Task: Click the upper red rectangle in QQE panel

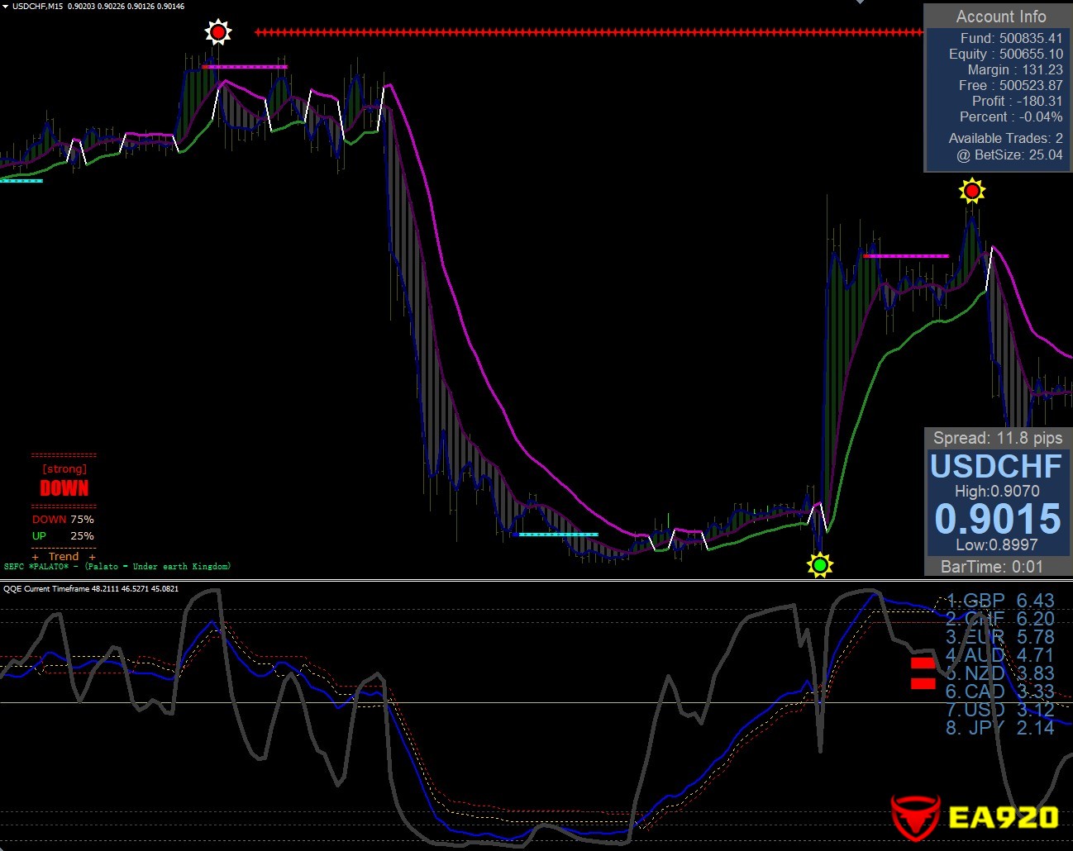Action: pyautogui.click(x=923, y=663)
